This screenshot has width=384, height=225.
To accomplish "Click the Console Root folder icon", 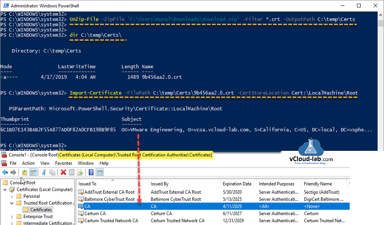I will pos(5,183).
